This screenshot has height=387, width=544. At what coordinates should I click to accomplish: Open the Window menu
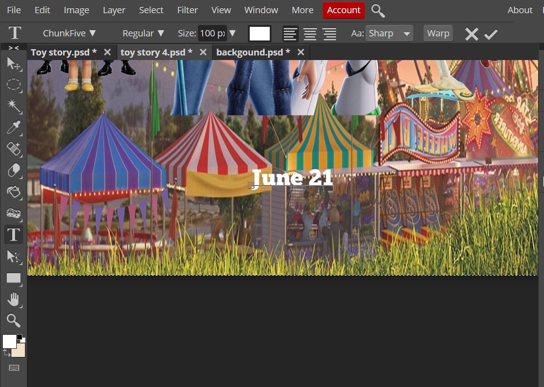(261, 10)
